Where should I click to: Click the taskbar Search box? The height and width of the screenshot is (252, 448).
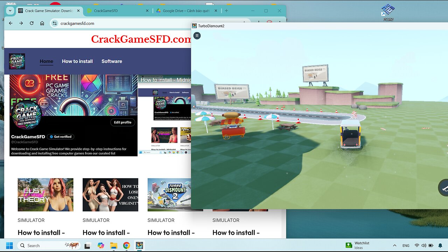tap(49, 245)
